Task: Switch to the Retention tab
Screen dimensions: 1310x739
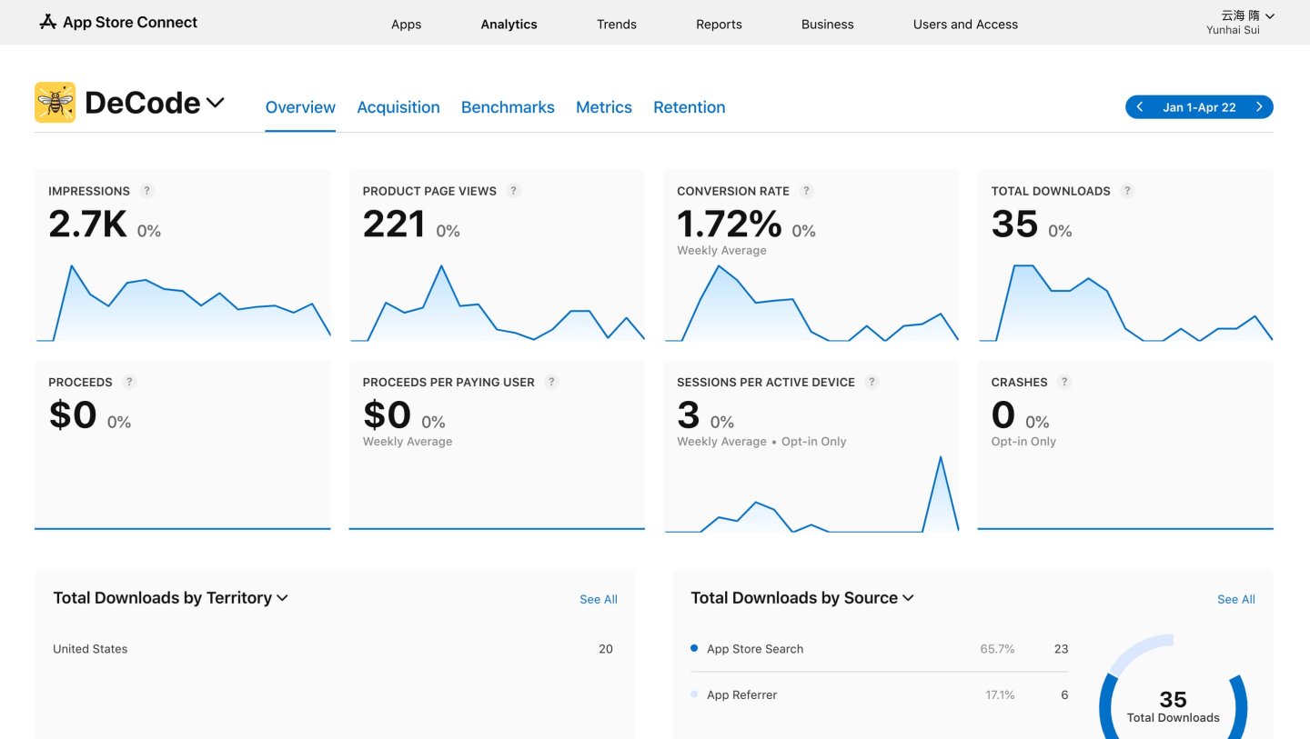Action: [x=689, y=107]
